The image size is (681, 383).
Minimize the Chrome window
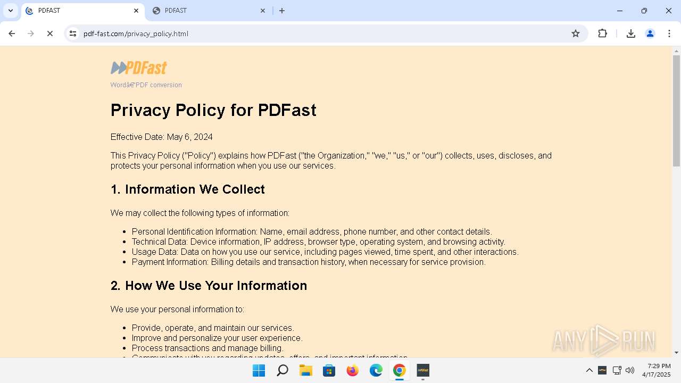click(620, 11)
